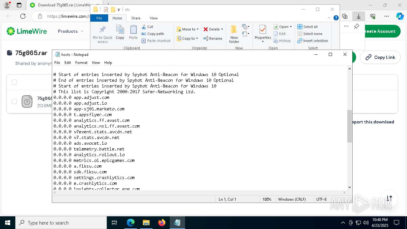Image resolution: width=407 pixels, height=229 pixels.
Task: Click Report this download link
Action: (373, 122)
